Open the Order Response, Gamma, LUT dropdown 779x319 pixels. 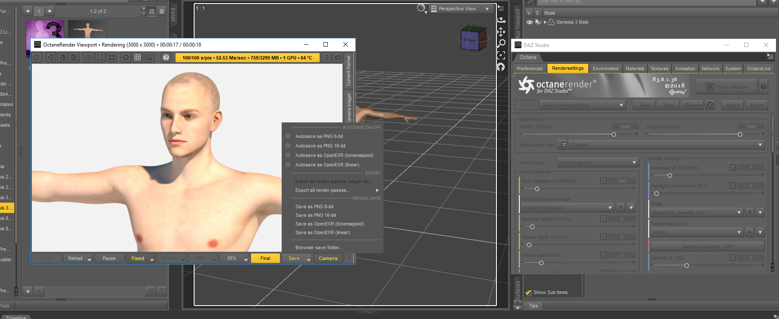click(x=697, y=213)
